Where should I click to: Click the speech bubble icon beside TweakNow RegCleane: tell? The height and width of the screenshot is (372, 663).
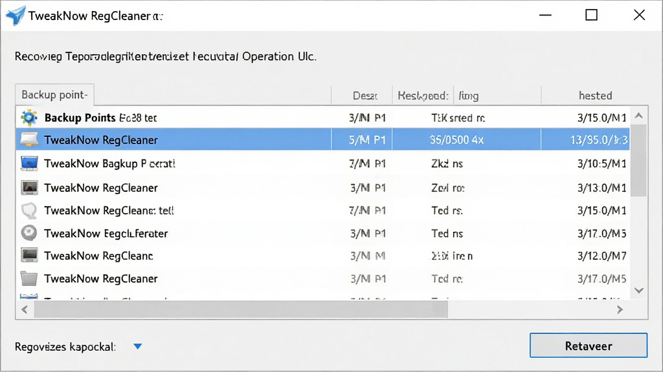29,211
